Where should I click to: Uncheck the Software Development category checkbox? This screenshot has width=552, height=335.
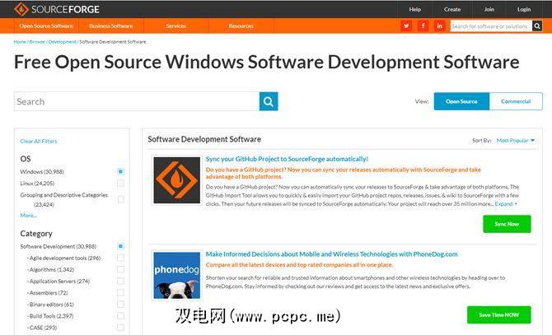click(120, 246)
